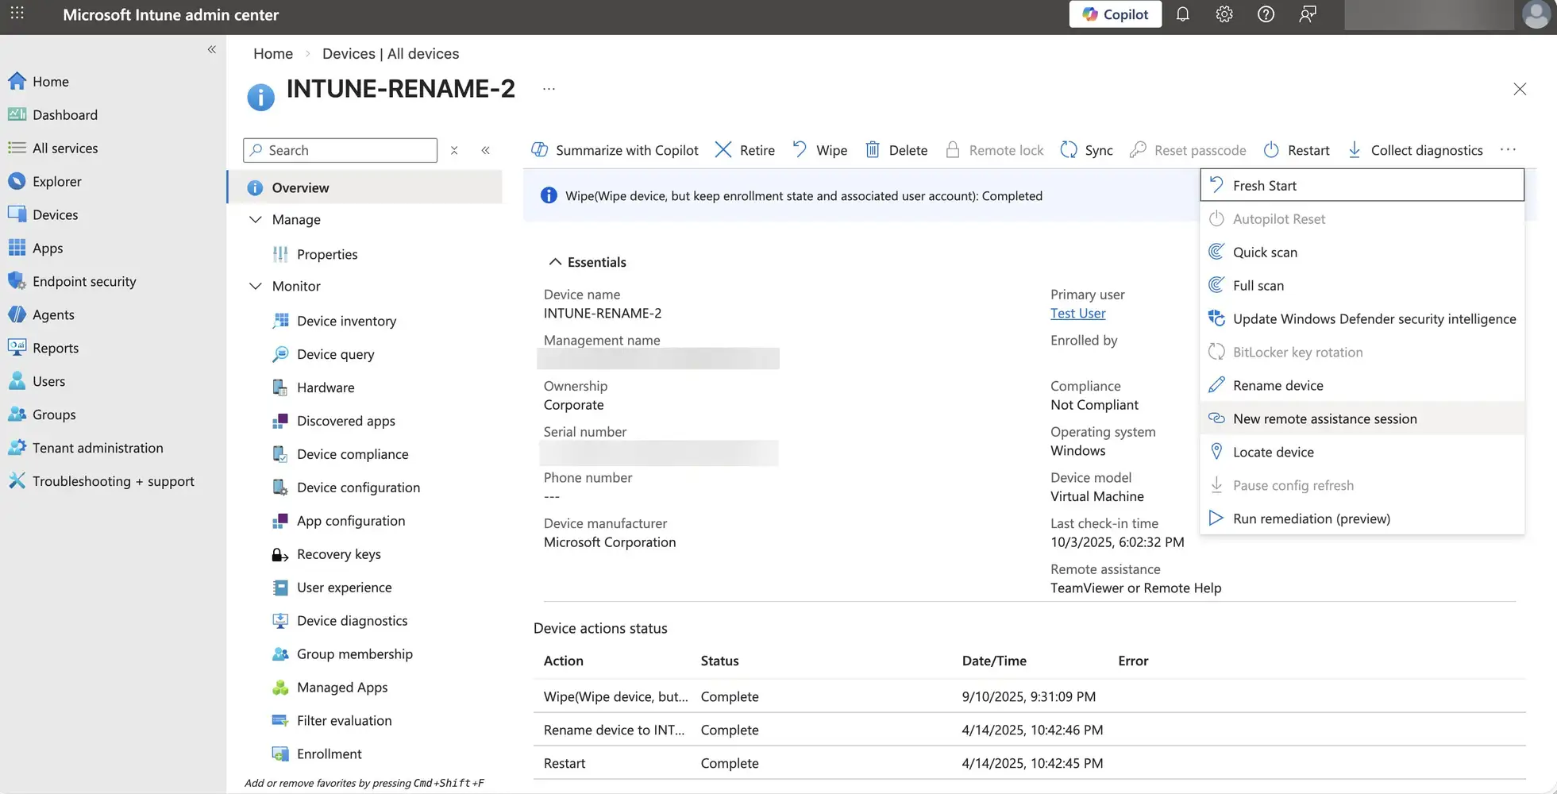Screen dimensions: 1557x794
Task: Open Reports in the sidebar
Action: point(55,348)
